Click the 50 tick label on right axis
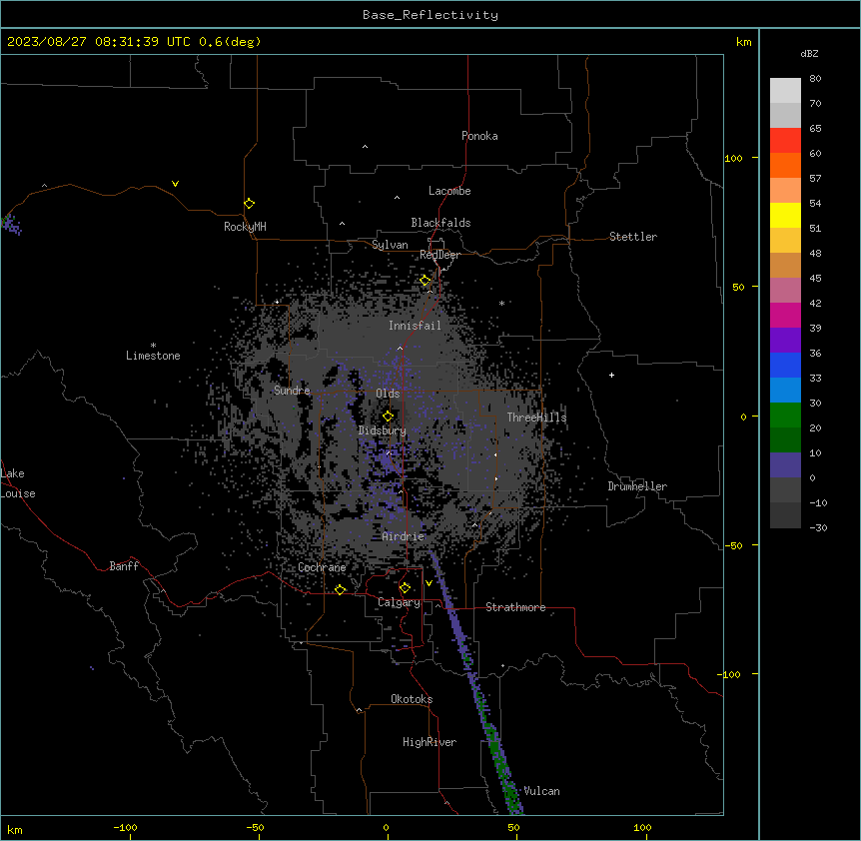 coord(738,287)
